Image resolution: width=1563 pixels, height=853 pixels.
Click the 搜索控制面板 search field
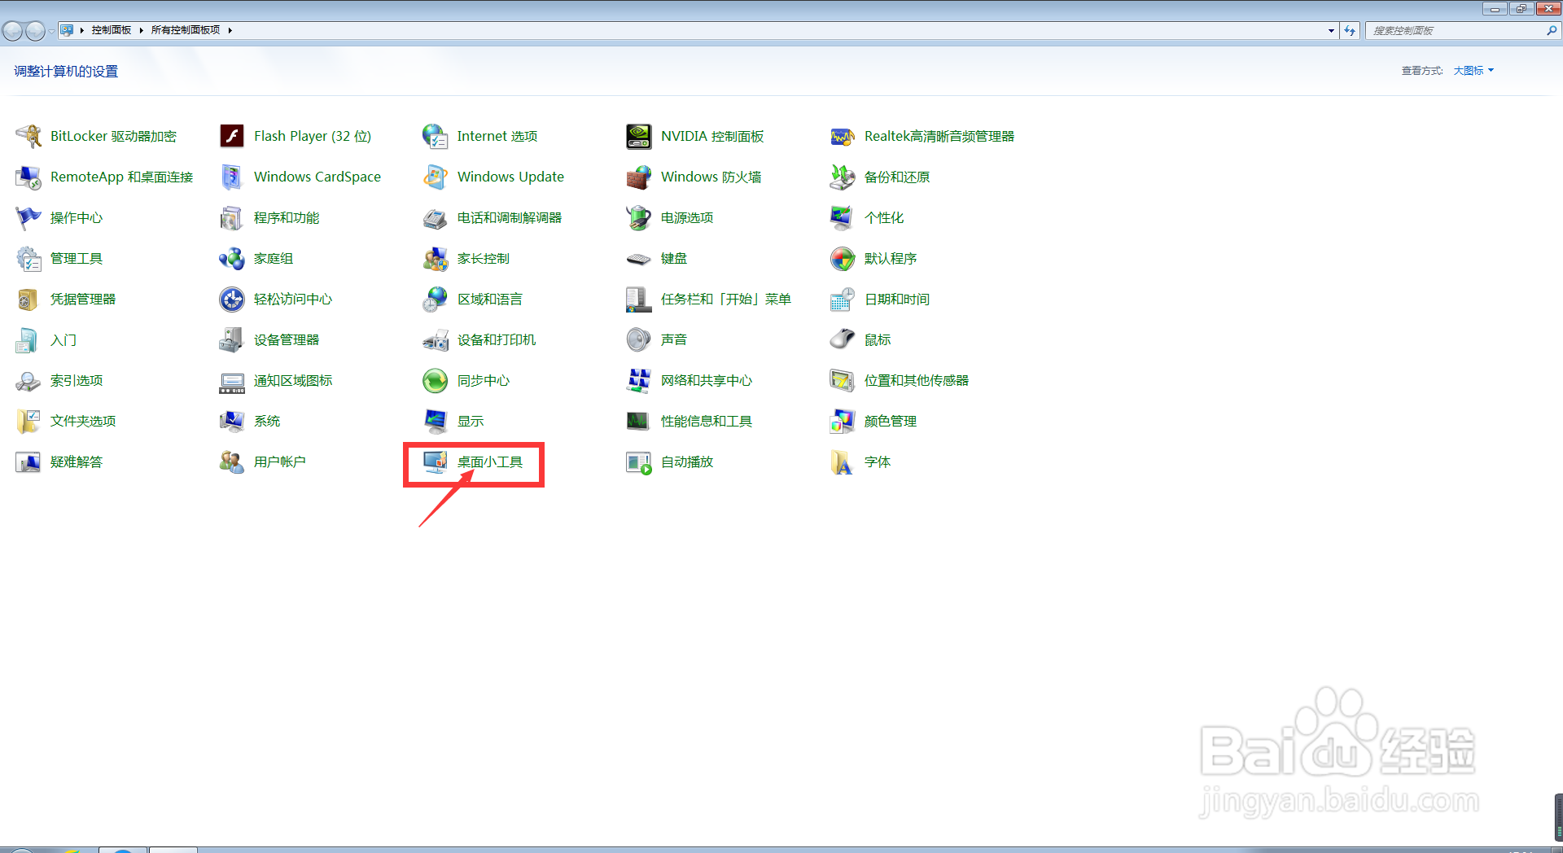tap(1456, 30)
